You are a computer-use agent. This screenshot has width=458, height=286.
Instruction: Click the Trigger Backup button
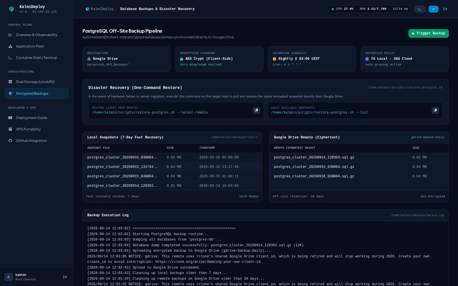429,33
